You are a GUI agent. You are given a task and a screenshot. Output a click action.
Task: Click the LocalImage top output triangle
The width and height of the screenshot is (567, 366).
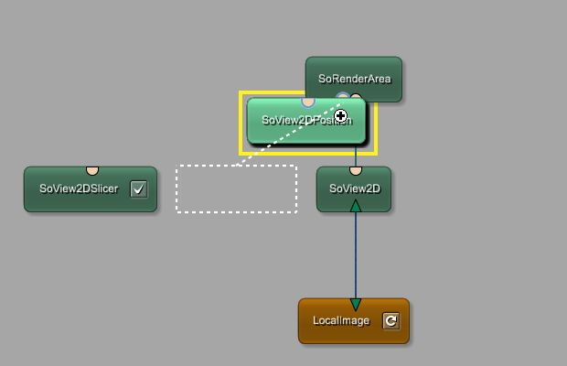pyautogui.click(x=356, y=304)
